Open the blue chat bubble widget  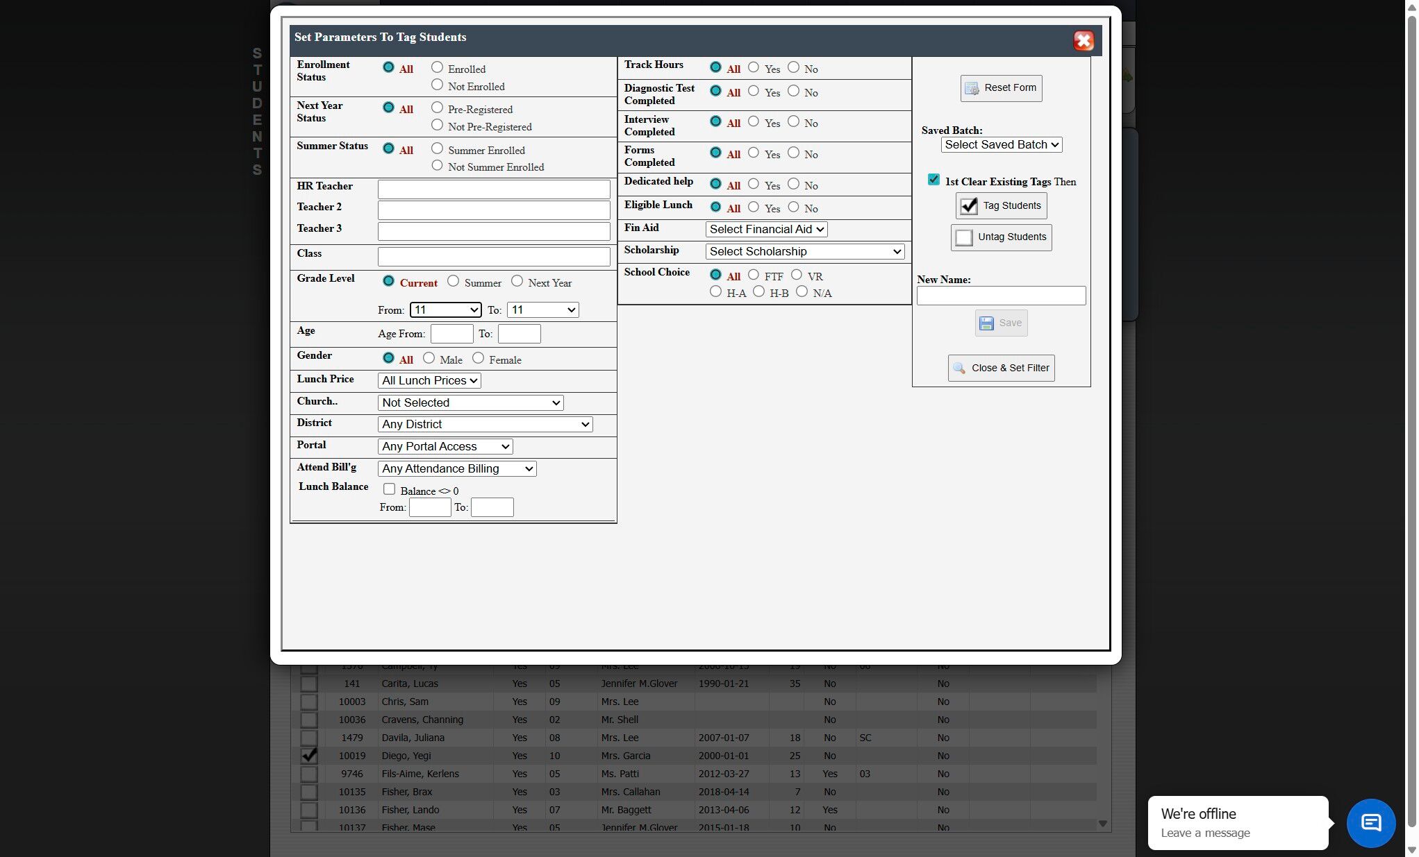[x=1370, y=823]
